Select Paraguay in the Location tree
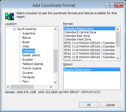Screen dimensions: 126x112 point(29,77)
